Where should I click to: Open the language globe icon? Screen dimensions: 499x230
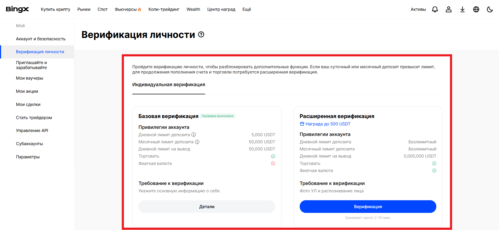(x=476, y=9)
